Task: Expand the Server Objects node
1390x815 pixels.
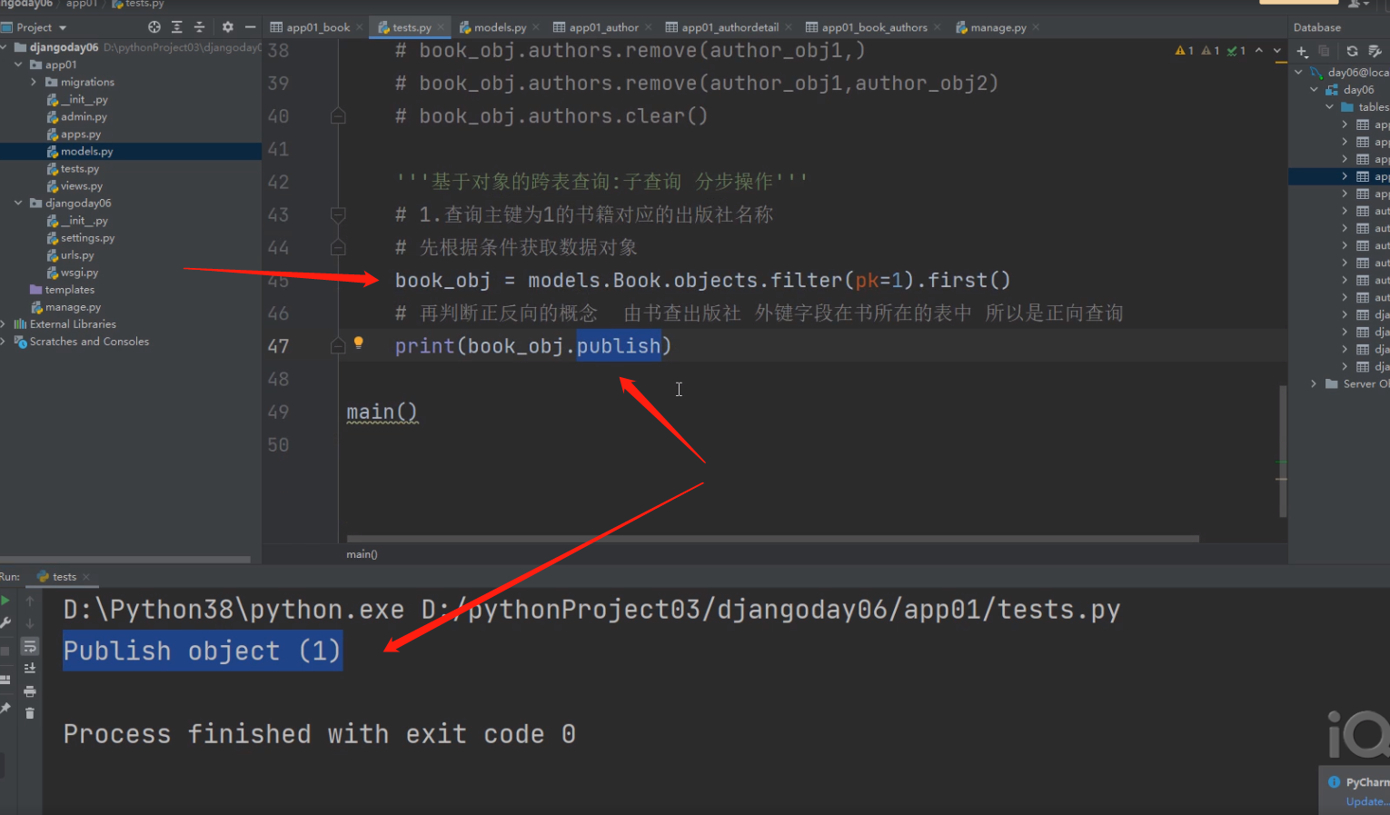Action: (x=1314, y=383)
